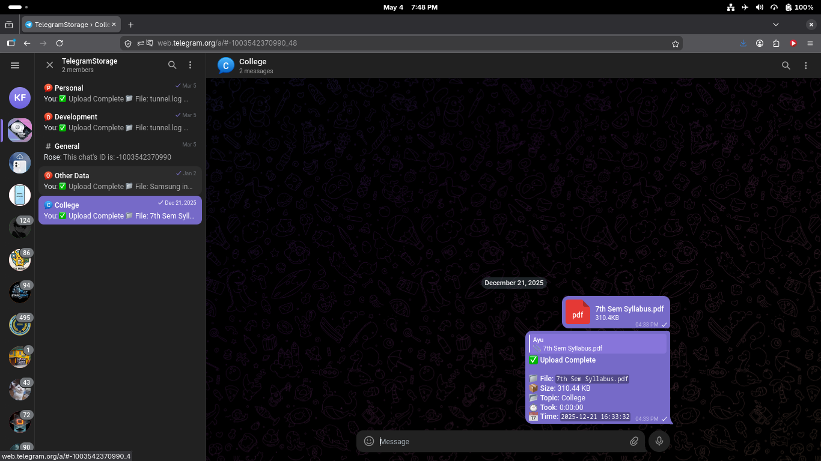Open site permissions settings icon
Viewport: 821px width, 461px height.
(x=140, y=43)
